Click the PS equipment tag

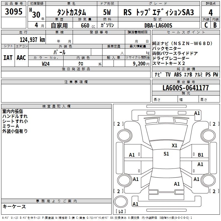(x=208, y=74)
